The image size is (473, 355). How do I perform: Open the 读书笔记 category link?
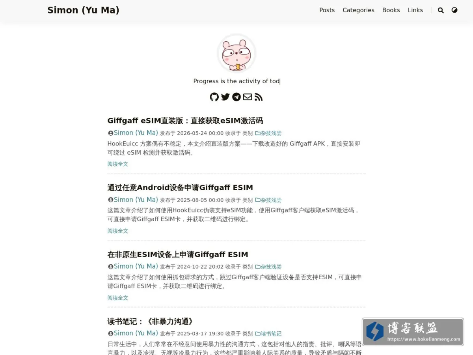[268, 334]
